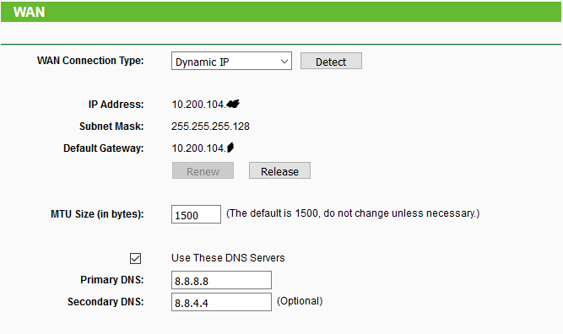Click the Use These DNS Servers label
The width and height of the screenshot is (563, 334).
pyautogui.click(x=228, y=258)
